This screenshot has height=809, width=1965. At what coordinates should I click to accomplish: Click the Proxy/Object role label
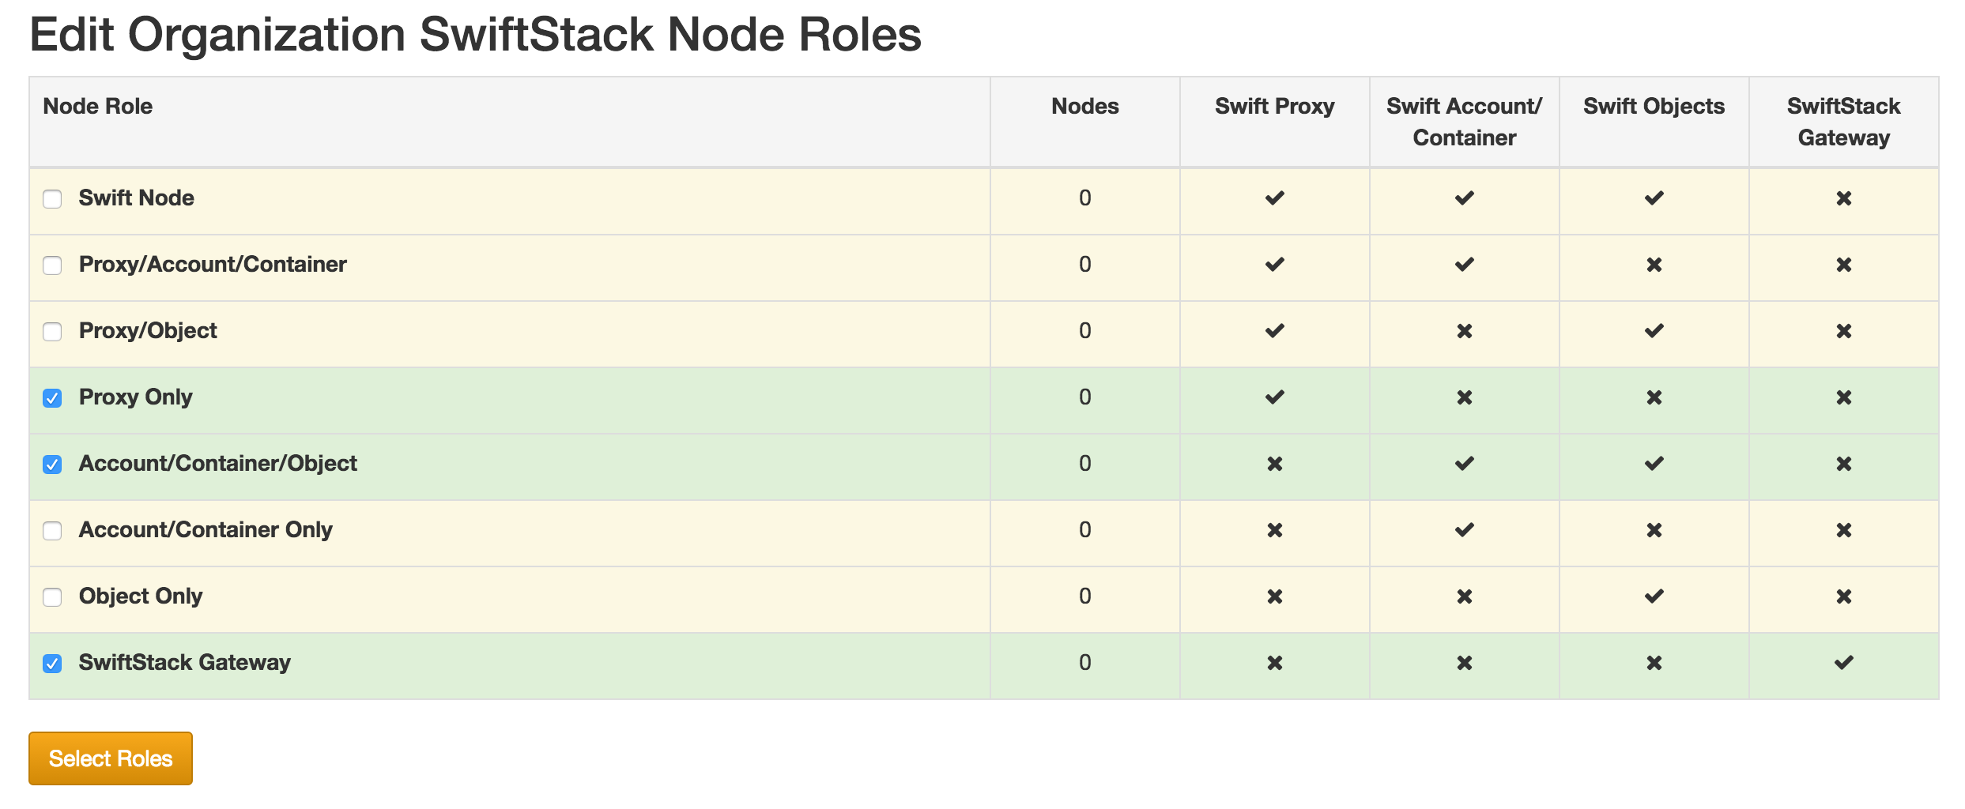(148, 330)
